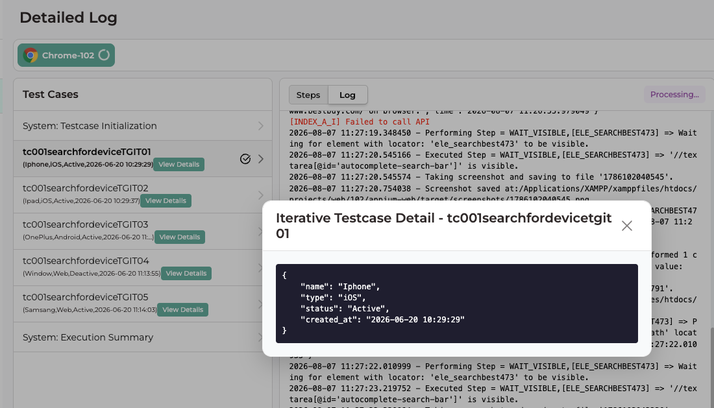Click the "created_at" line in JSON
This screenshot has width=714, height=408.
point(382,320)
